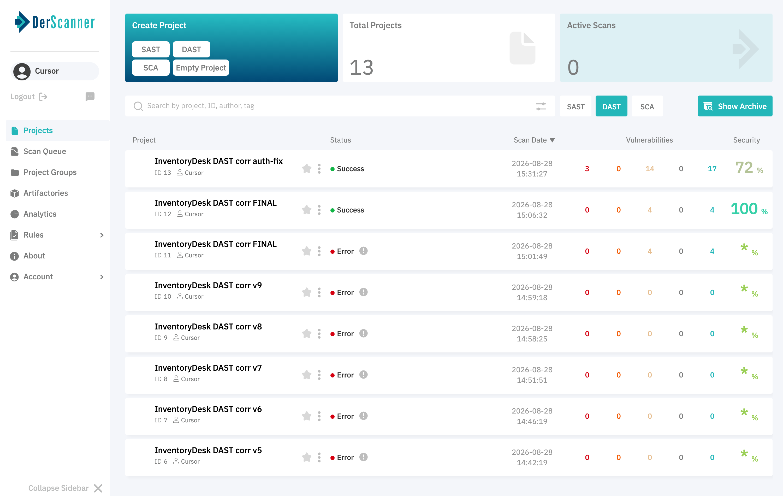Toggle the SAST filter
Image resolution: width=783 pixels, height=496 pixels.
(576, 106)
